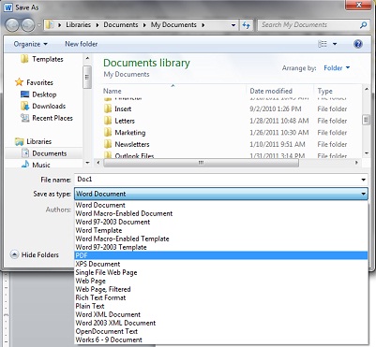The width and height of the screenshot is (376, 347).
Task: Select PDF in the type list
Action: [221, 255]
